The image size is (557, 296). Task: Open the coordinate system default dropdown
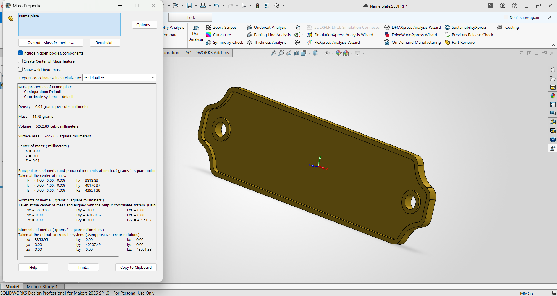119,78
